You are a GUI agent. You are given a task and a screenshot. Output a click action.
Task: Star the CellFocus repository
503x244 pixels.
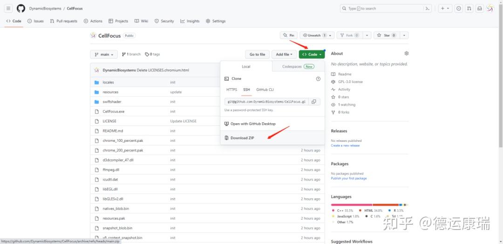pyautogui.click(x=387, y=35)
